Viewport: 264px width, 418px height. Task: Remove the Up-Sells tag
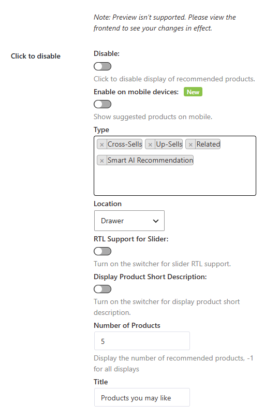(150, 145)
